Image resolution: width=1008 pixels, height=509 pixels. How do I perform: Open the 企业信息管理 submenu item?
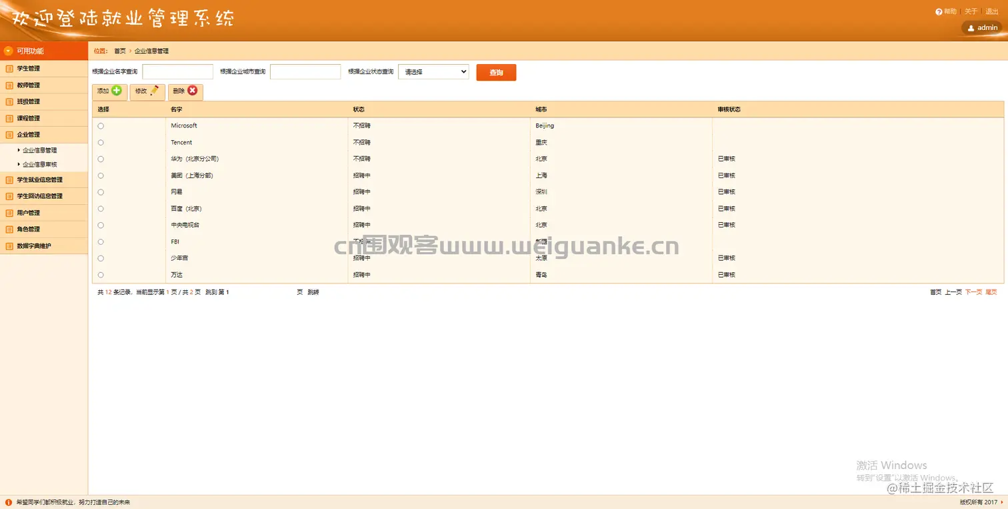[40, 151]
